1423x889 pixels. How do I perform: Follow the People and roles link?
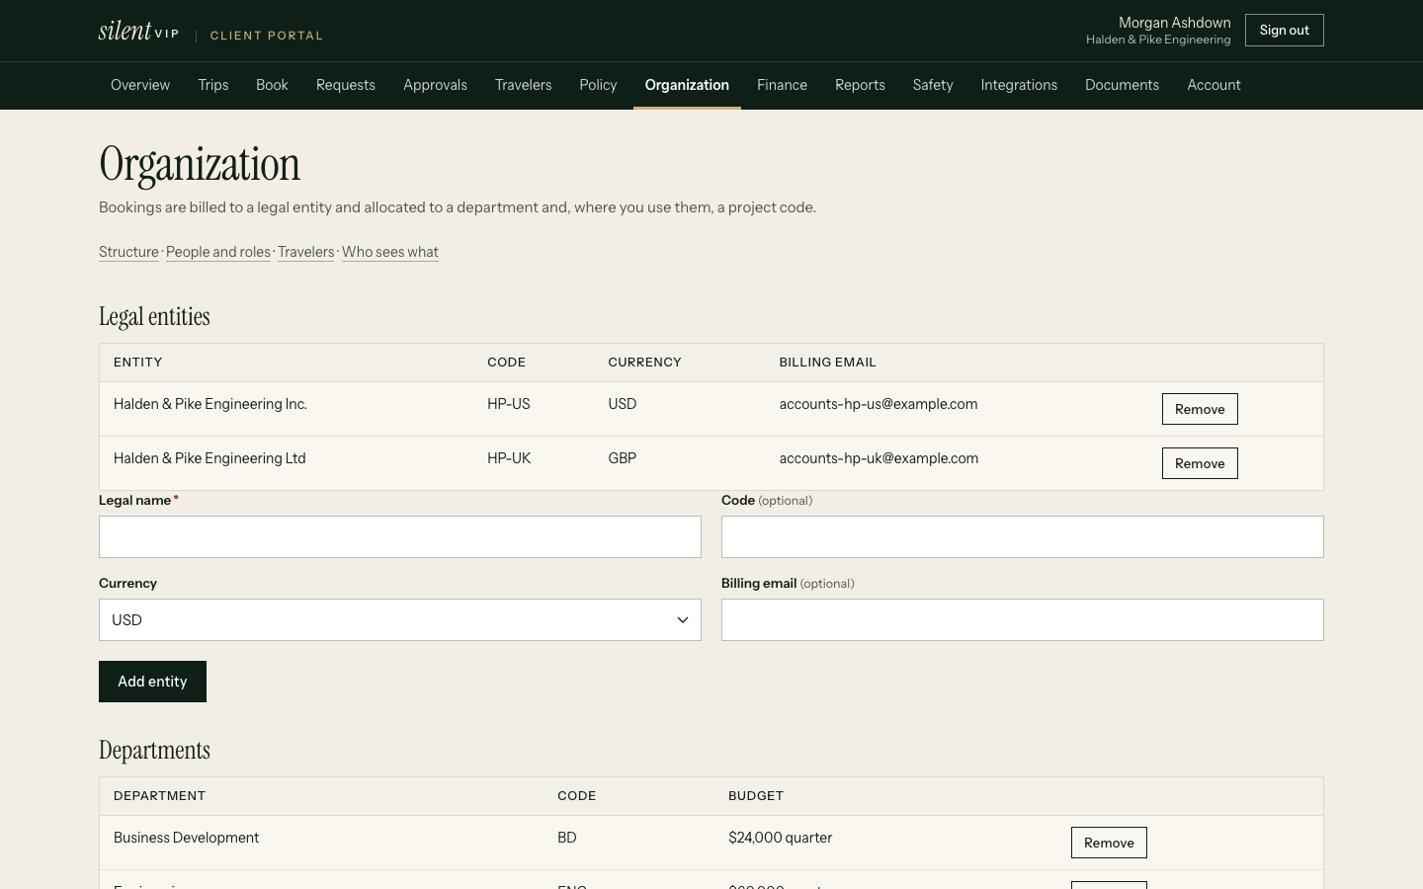218,252
